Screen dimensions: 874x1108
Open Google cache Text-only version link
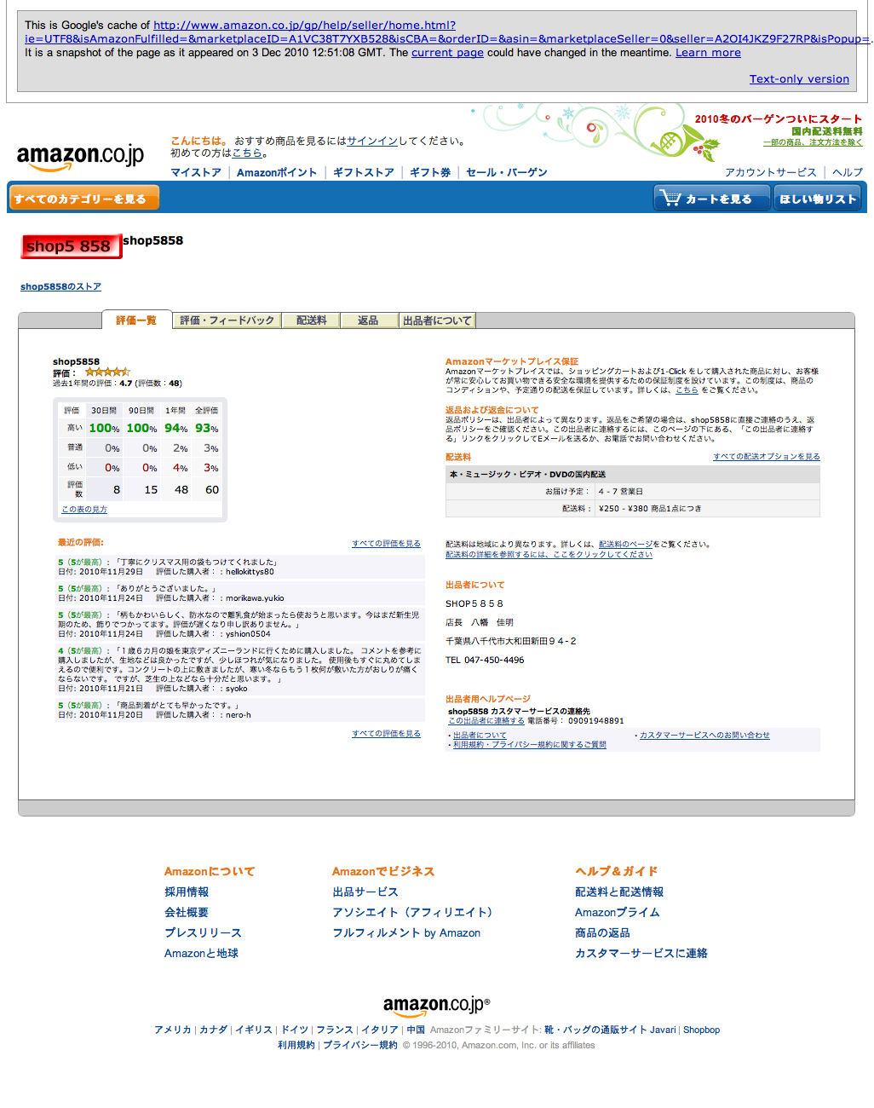(x=799, y=78)
